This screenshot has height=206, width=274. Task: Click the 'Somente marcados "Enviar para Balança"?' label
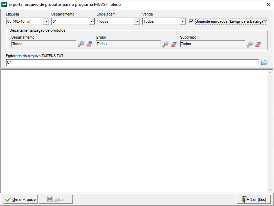(231, 21)
